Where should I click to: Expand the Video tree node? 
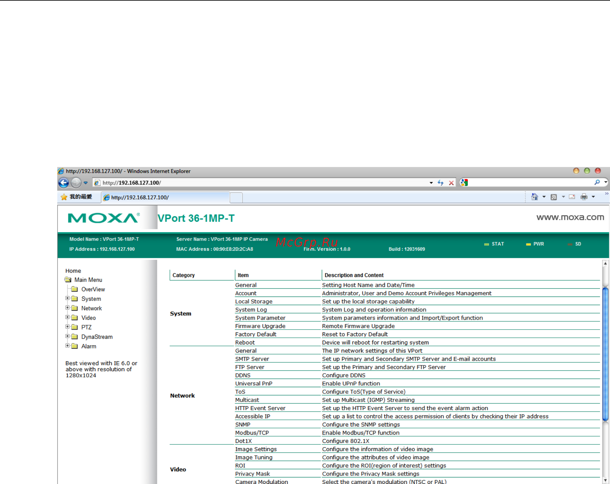67,317
